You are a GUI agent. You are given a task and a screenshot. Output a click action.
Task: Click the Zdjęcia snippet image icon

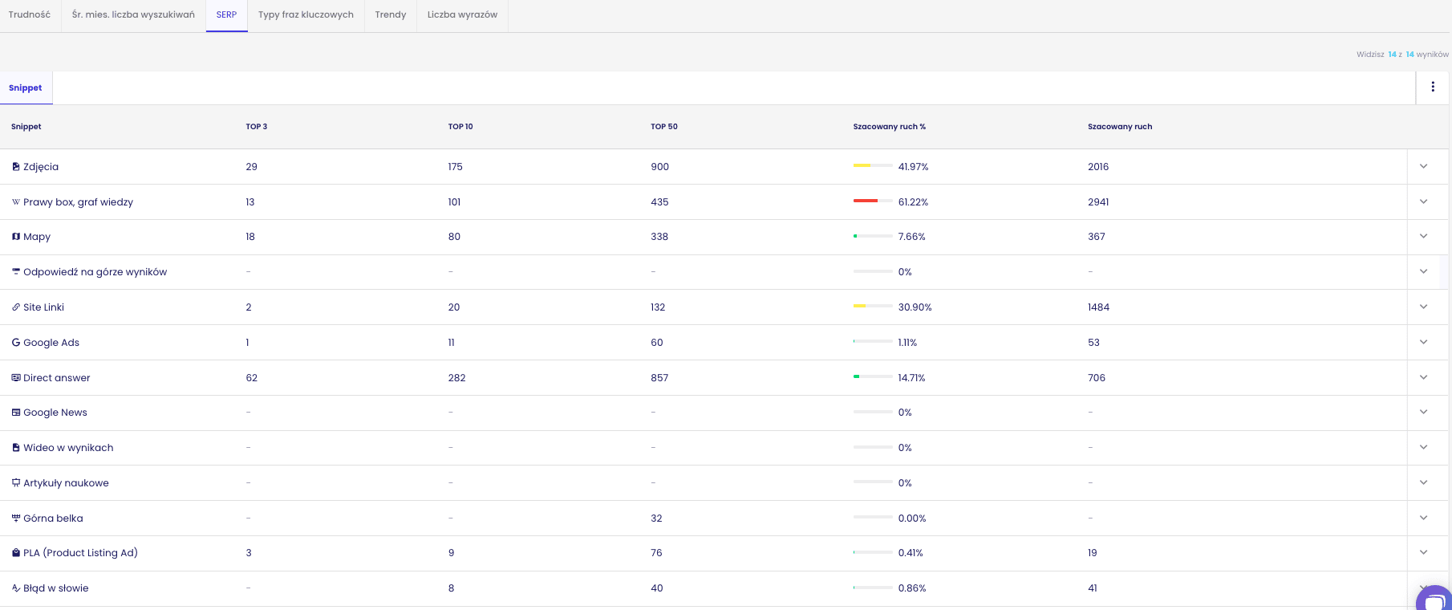[x=16, y=167]
